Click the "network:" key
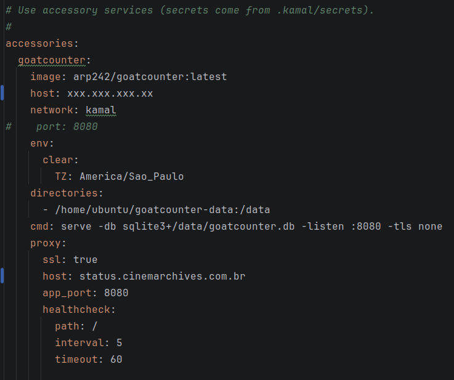 [54, 110]
